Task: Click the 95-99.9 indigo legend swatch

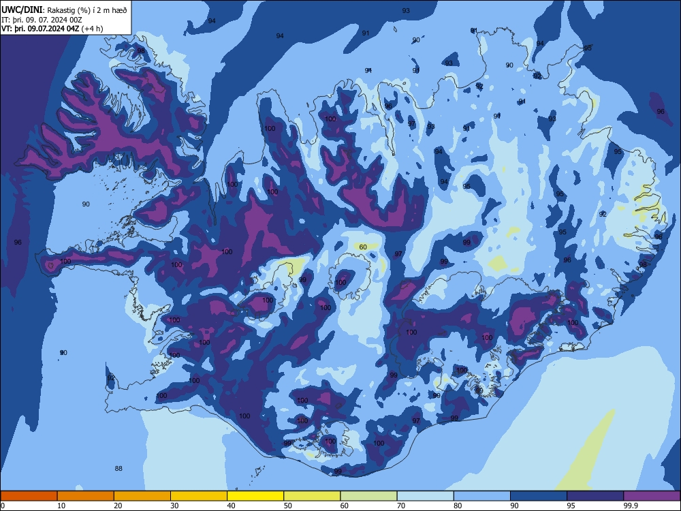Action: point(595,496)
